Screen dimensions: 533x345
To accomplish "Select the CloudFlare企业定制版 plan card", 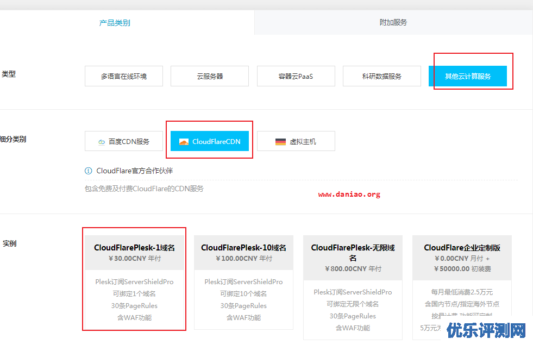I will coord(462,287).
